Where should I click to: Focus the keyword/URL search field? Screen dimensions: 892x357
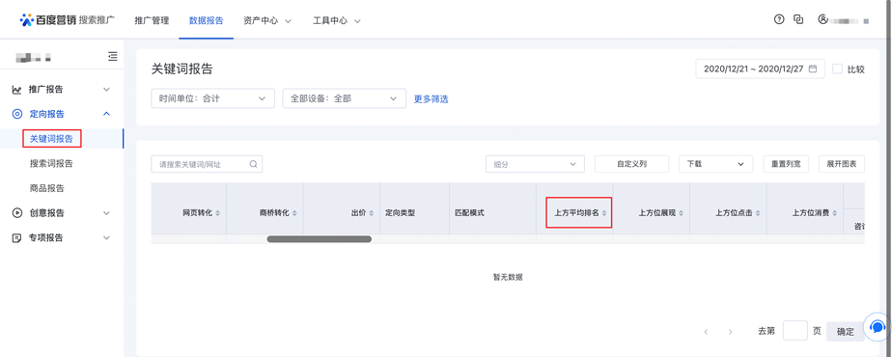click(x=207, y=164)
